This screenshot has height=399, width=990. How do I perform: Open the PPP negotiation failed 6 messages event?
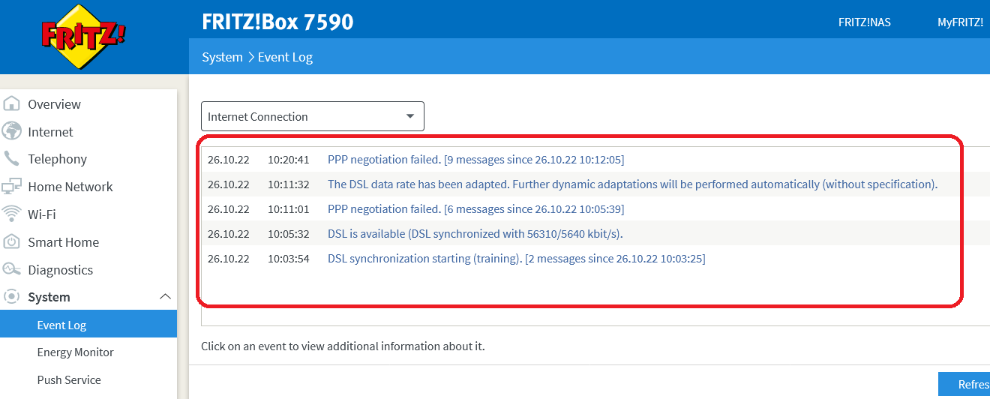click(475, 209)
